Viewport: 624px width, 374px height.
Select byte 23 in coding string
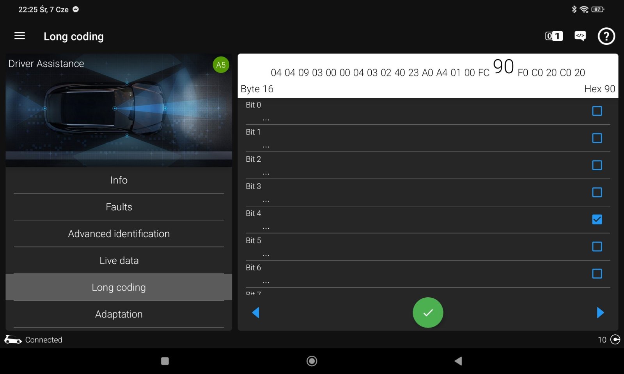[413, 73]
